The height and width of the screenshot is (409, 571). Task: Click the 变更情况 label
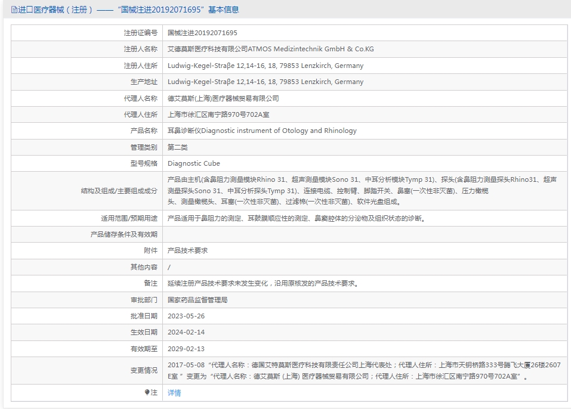click(144, 370)
